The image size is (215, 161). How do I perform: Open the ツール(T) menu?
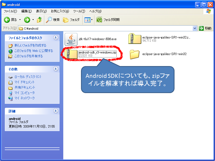[x=79, y=11]
